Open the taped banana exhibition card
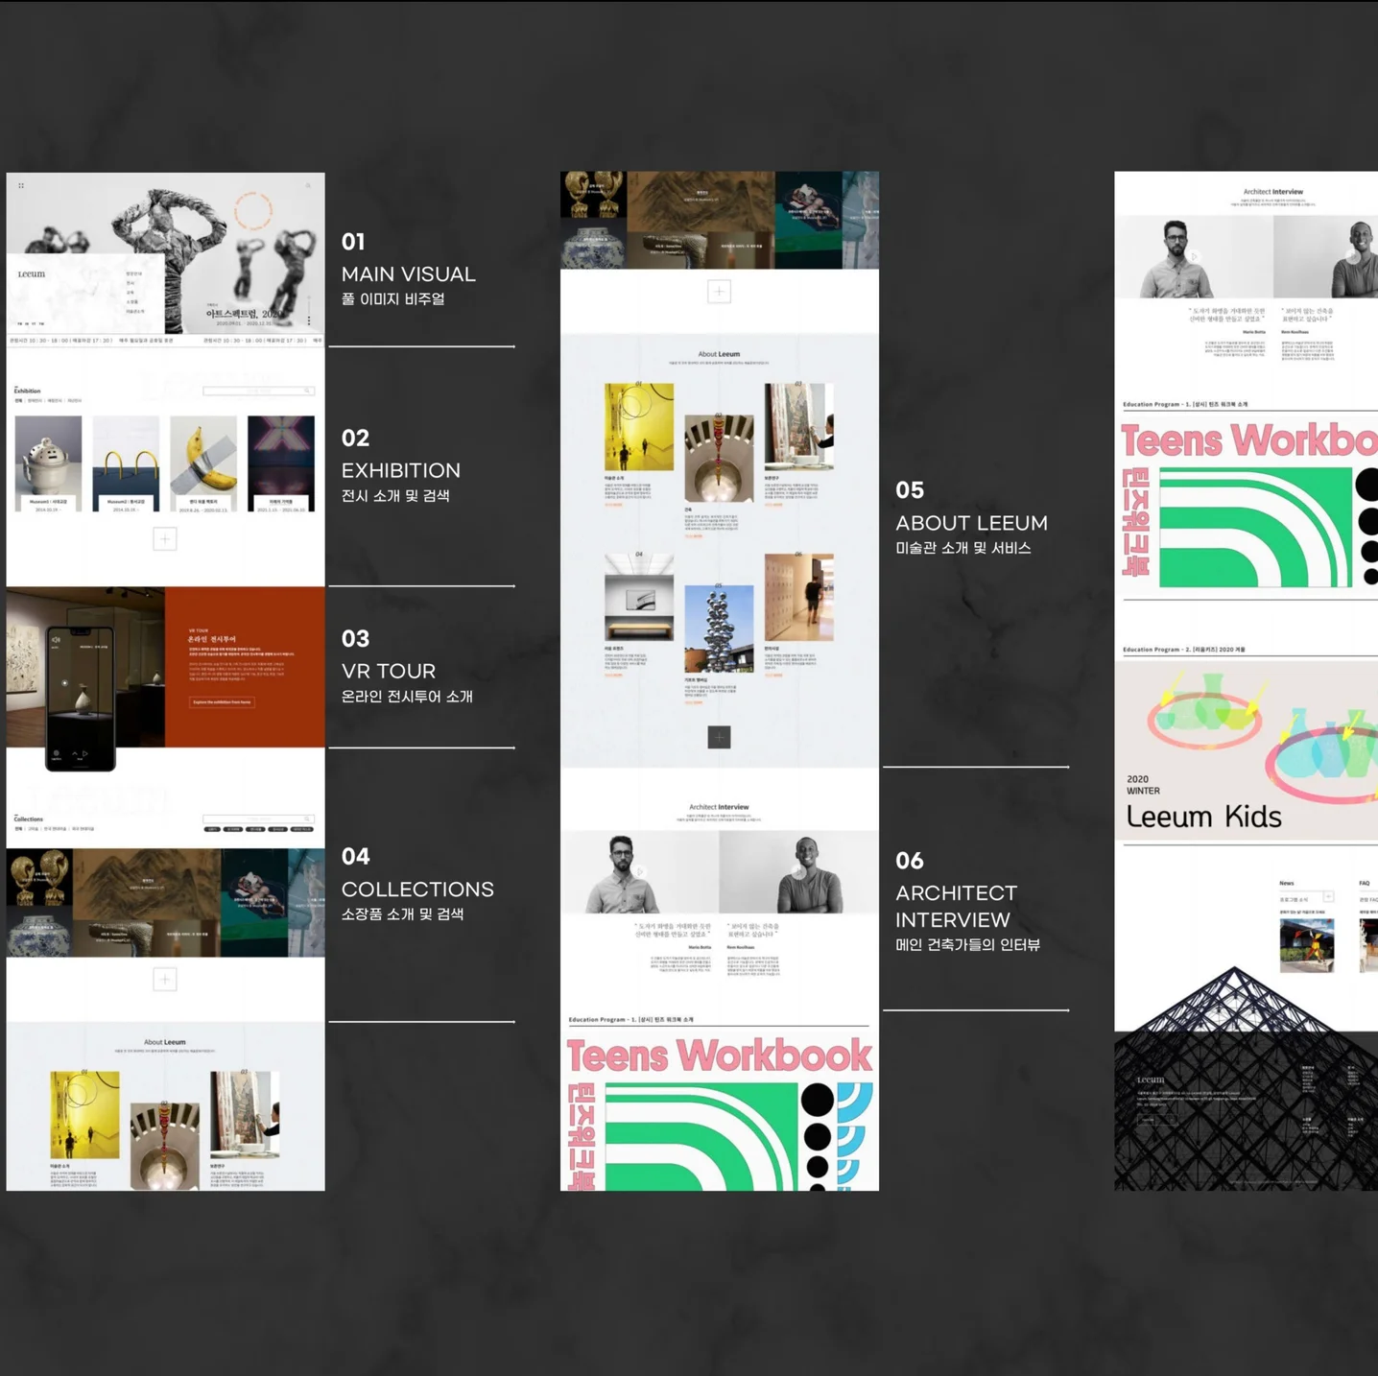1378x1376 pixels. tap(203, 464)
